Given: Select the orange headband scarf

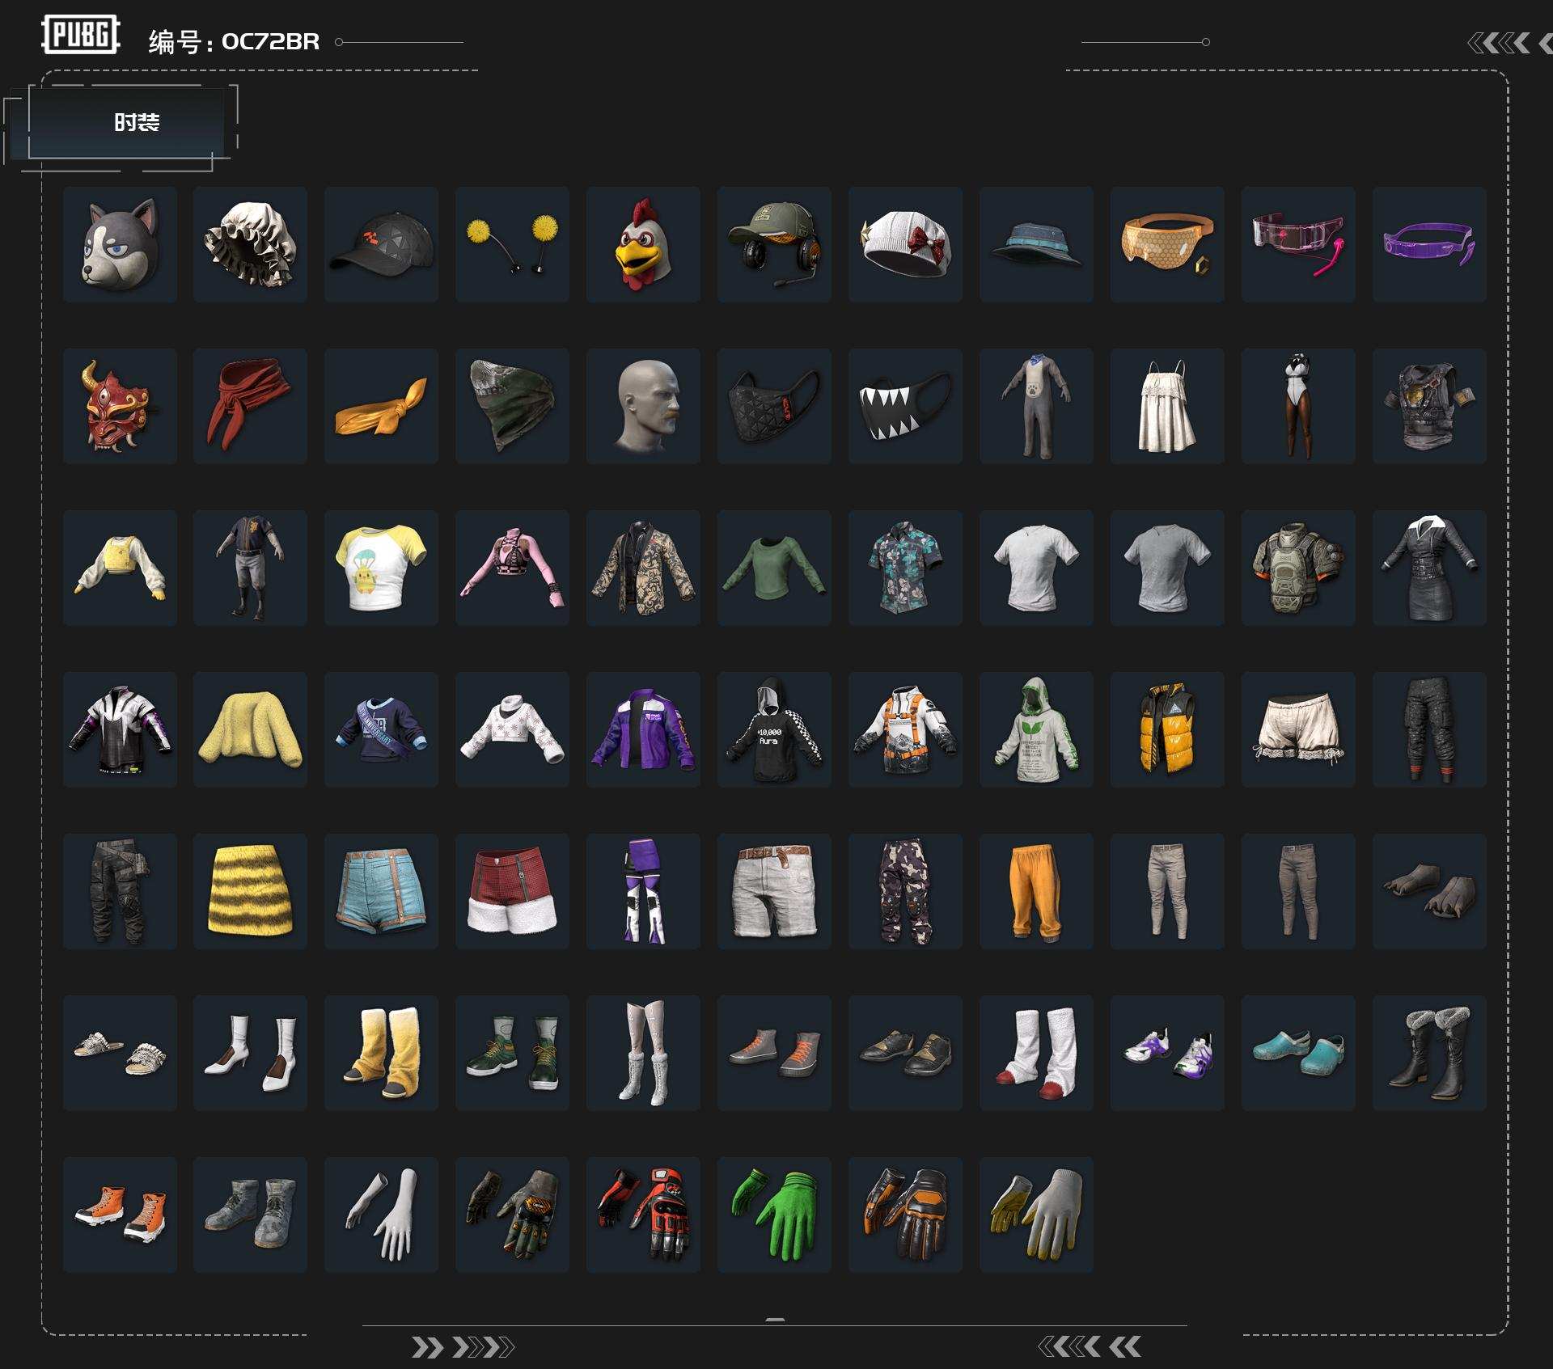Looking at the screenshot, I should click(x=381, y=406).
